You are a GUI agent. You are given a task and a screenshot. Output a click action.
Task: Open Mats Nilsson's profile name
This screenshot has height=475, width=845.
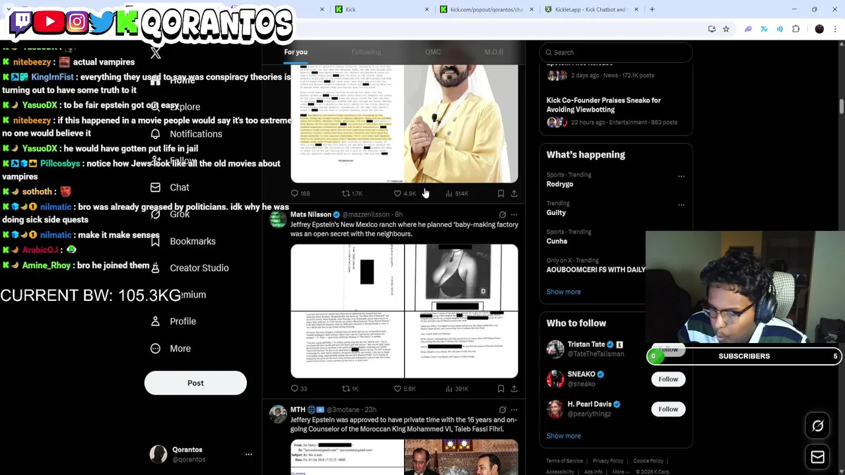point(310,214)
